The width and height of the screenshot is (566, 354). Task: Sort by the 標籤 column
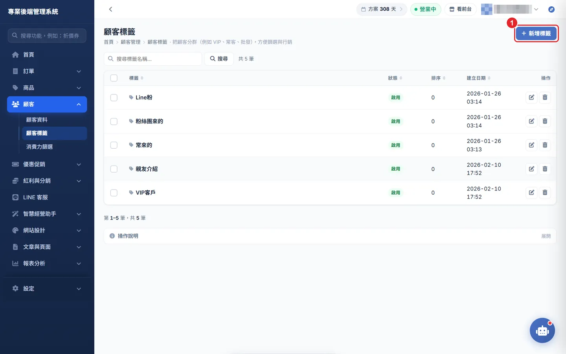(136, 78)
